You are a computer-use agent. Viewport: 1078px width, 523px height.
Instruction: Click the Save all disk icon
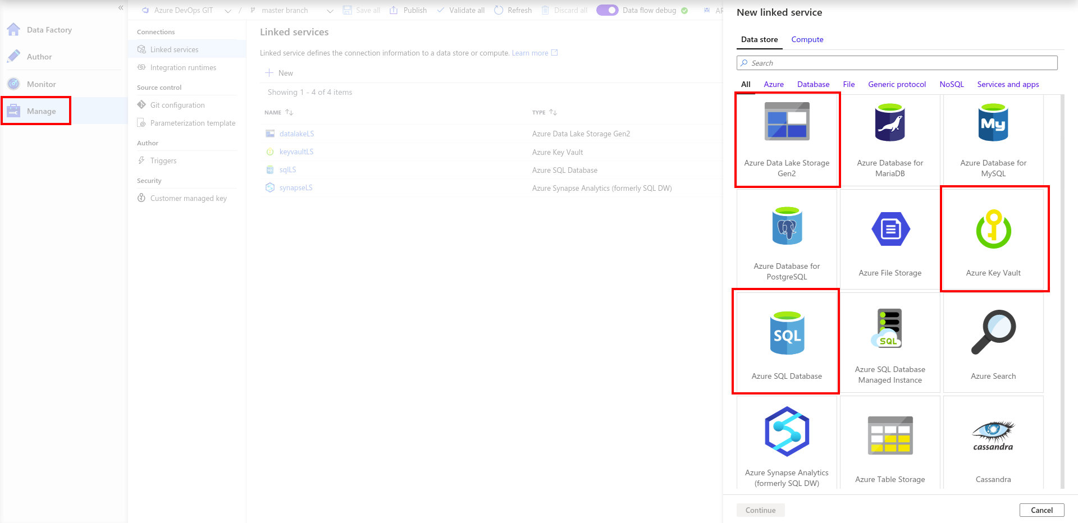point(347,10)
